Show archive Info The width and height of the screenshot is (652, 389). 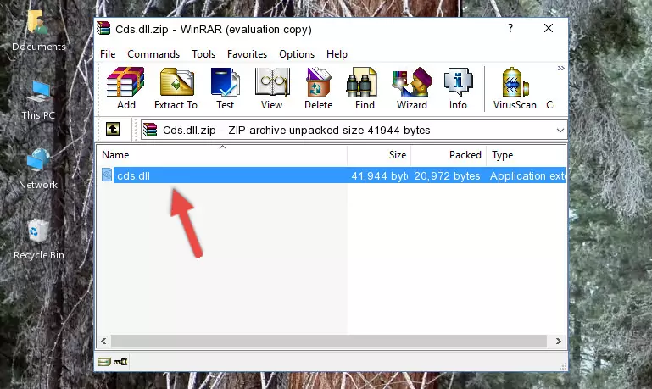pyautogui.click(x=458, y=88)
